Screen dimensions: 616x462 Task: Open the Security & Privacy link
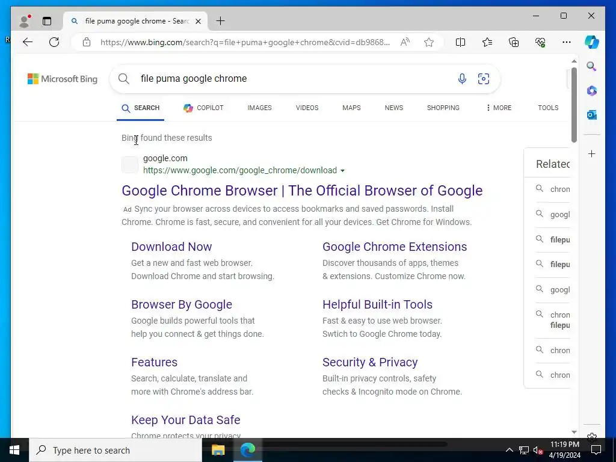pyautogui.click(x=370, y=362)
